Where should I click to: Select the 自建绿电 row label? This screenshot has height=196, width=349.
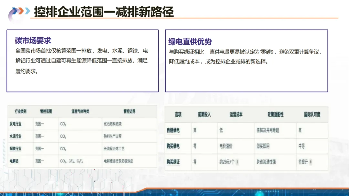(x=173, y=130)
